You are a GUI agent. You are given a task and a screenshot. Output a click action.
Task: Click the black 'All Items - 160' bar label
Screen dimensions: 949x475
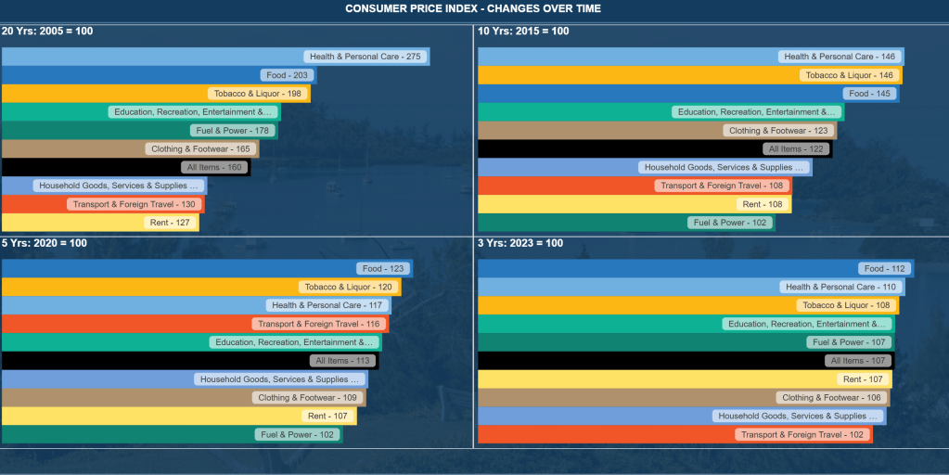(214, 168)
